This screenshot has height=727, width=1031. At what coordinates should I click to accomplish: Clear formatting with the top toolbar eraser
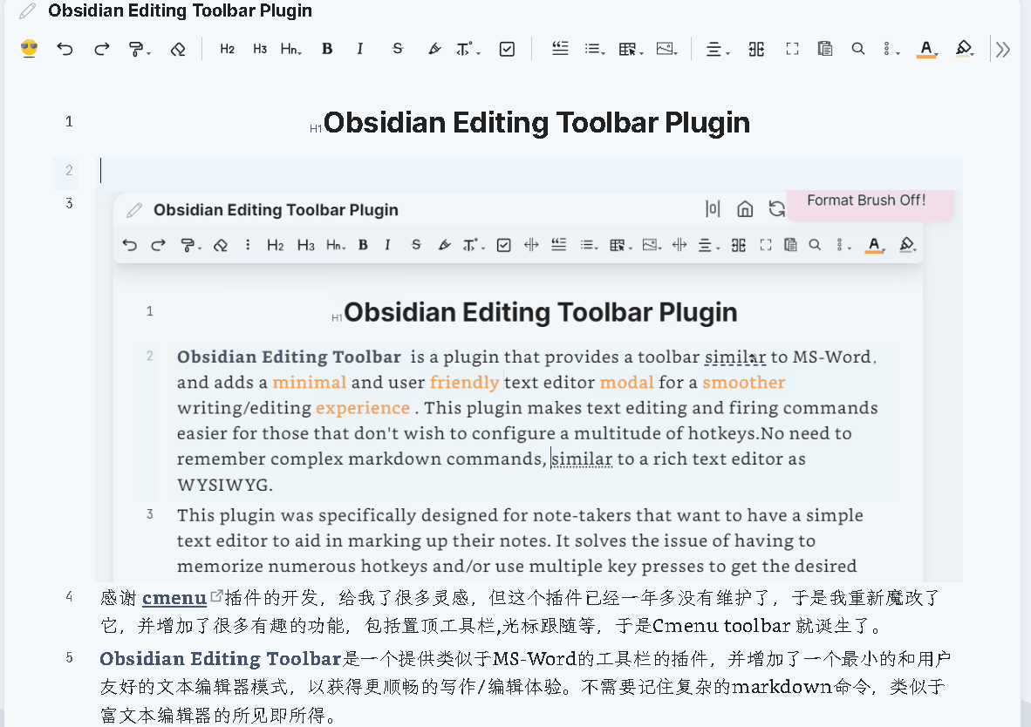click(x=178, y=50)
